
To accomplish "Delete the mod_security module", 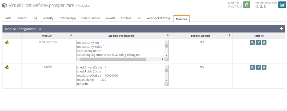I will tap(264, 42).
